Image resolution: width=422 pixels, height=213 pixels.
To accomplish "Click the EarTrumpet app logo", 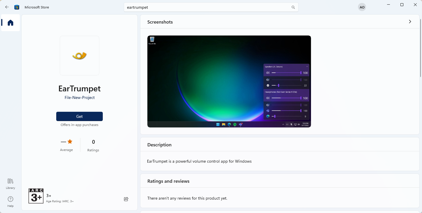I will 79,56.
